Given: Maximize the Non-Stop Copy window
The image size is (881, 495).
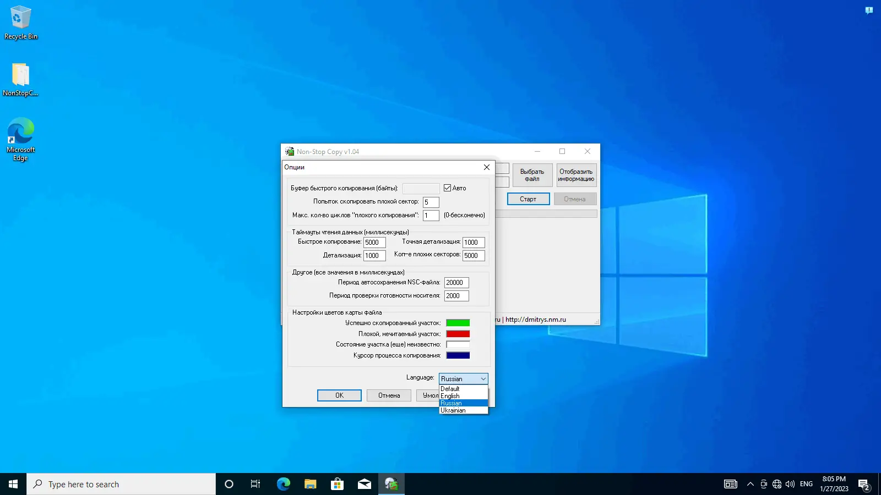Looking at the screenshot, I should 562,151.
